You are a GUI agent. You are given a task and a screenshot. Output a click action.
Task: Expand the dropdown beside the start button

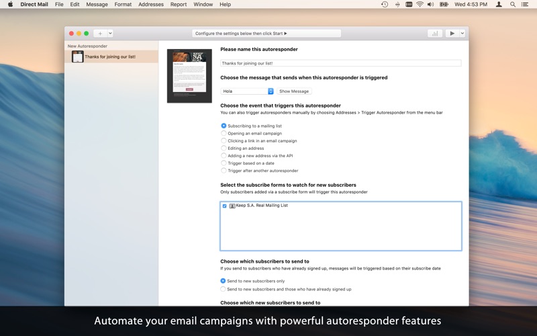(462, 33)
